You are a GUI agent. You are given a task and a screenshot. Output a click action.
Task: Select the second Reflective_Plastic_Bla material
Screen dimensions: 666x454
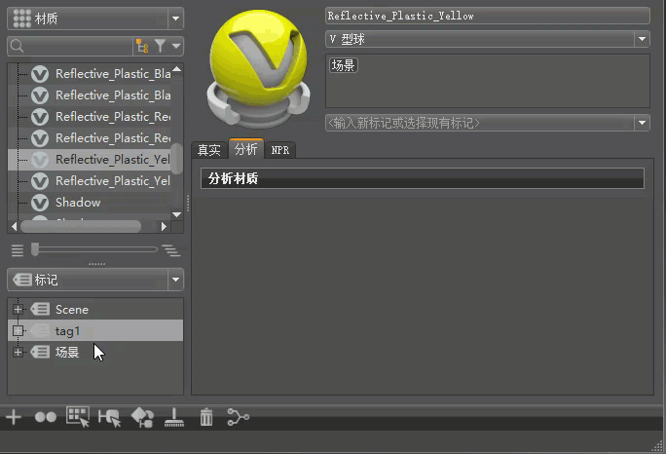pos(90,95)
